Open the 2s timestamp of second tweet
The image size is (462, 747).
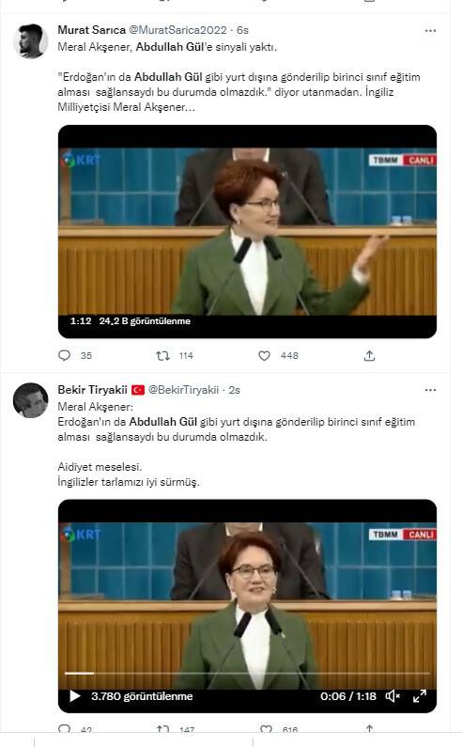tap(235, 390)
